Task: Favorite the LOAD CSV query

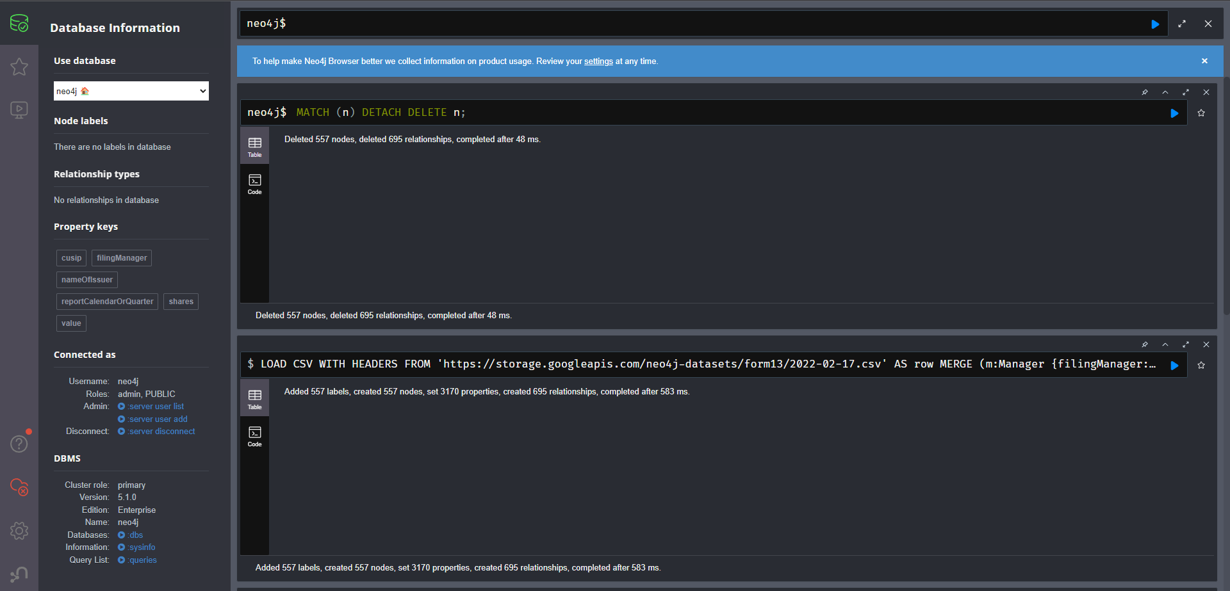Action: coord(1201,365)
